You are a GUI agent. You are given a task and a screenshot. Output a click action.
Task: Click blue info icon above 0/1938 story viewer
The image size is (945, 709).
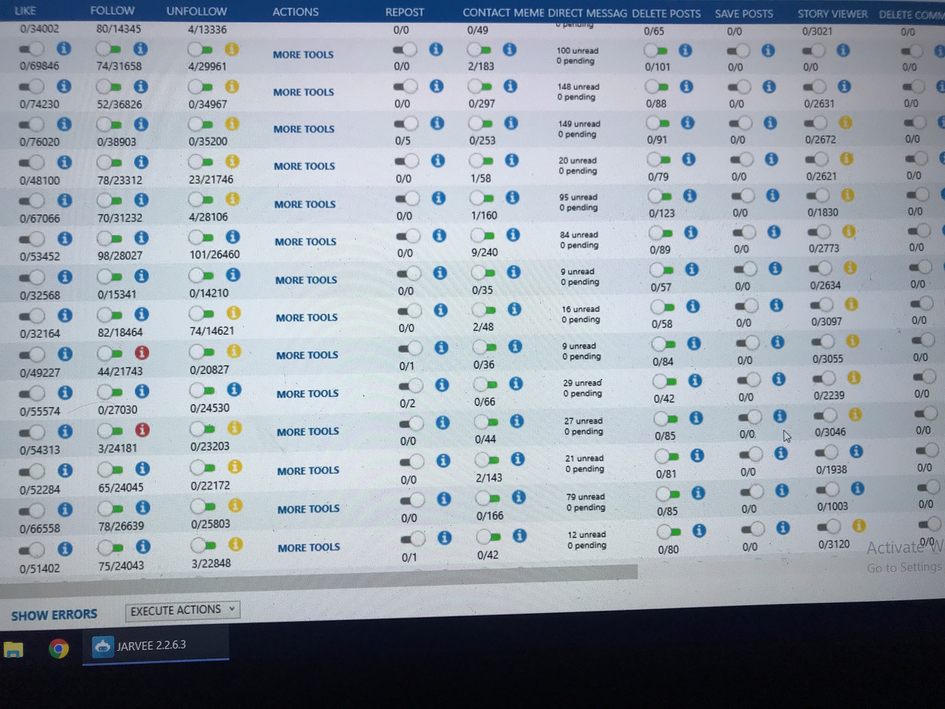pos(856,451)
